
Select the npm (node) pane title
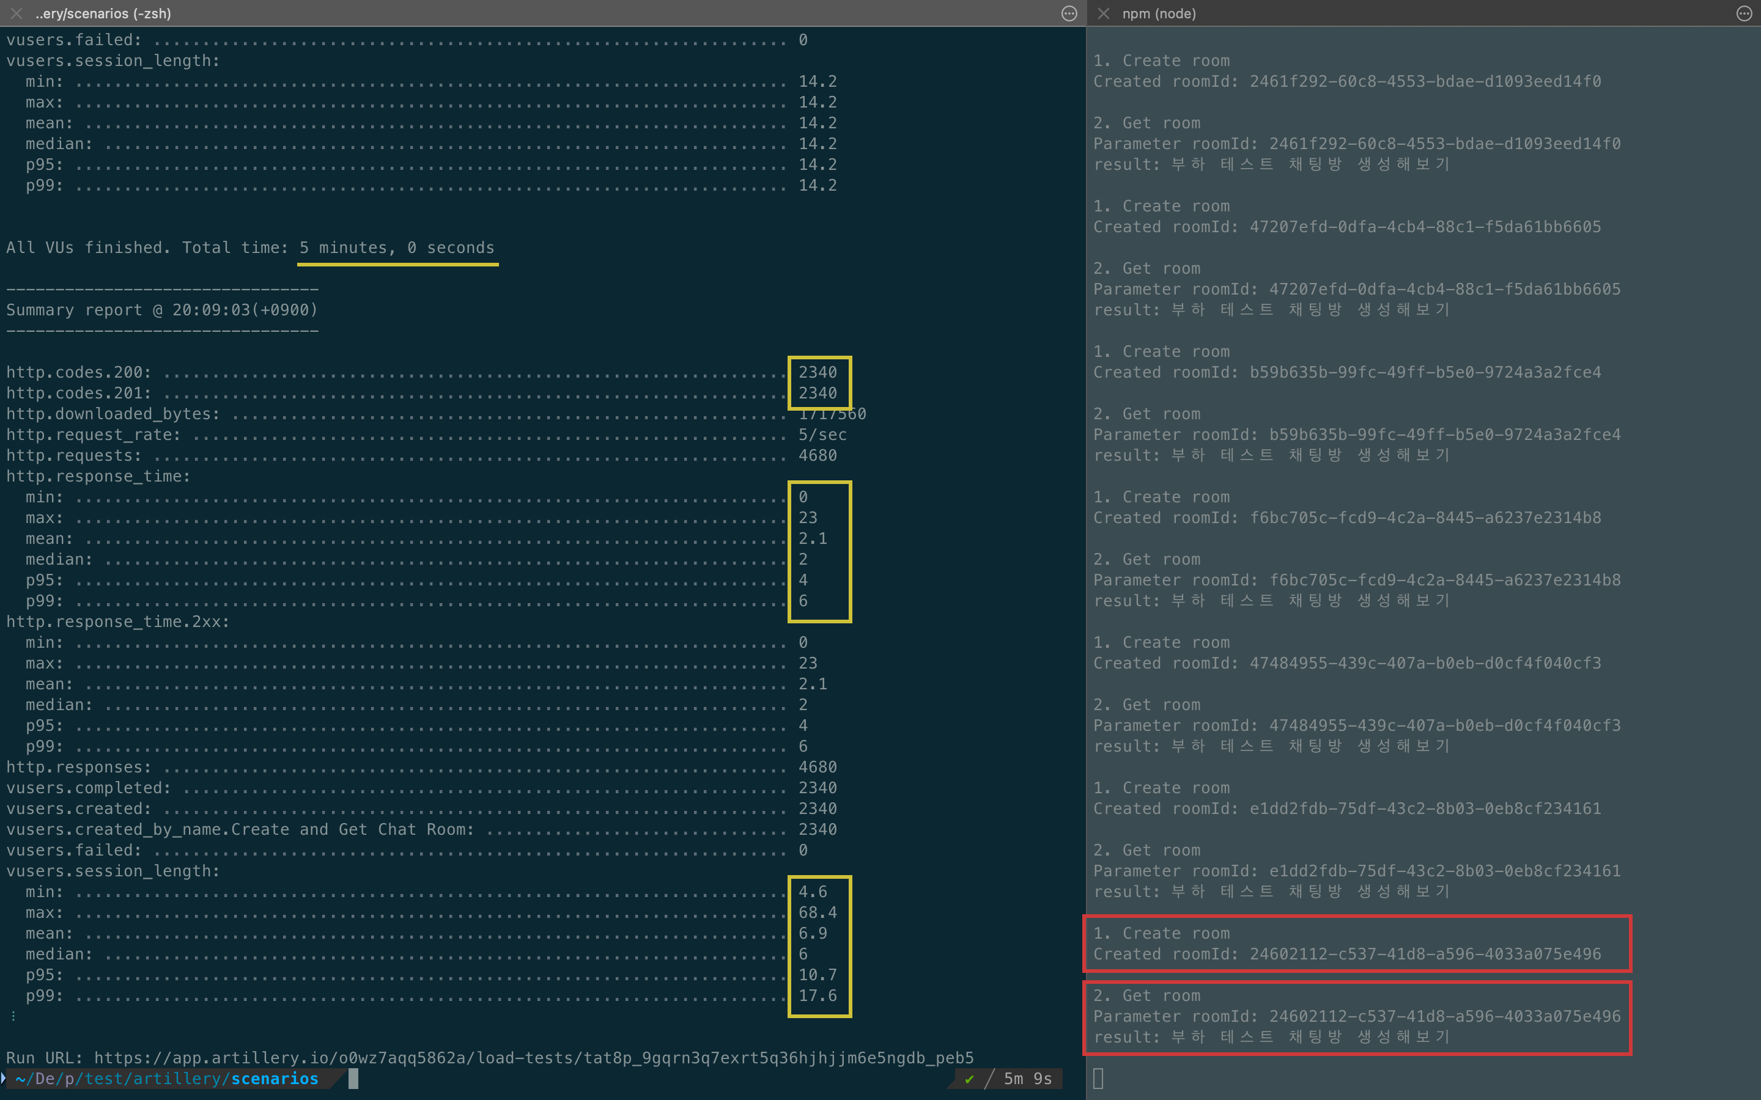point(1159,13)
